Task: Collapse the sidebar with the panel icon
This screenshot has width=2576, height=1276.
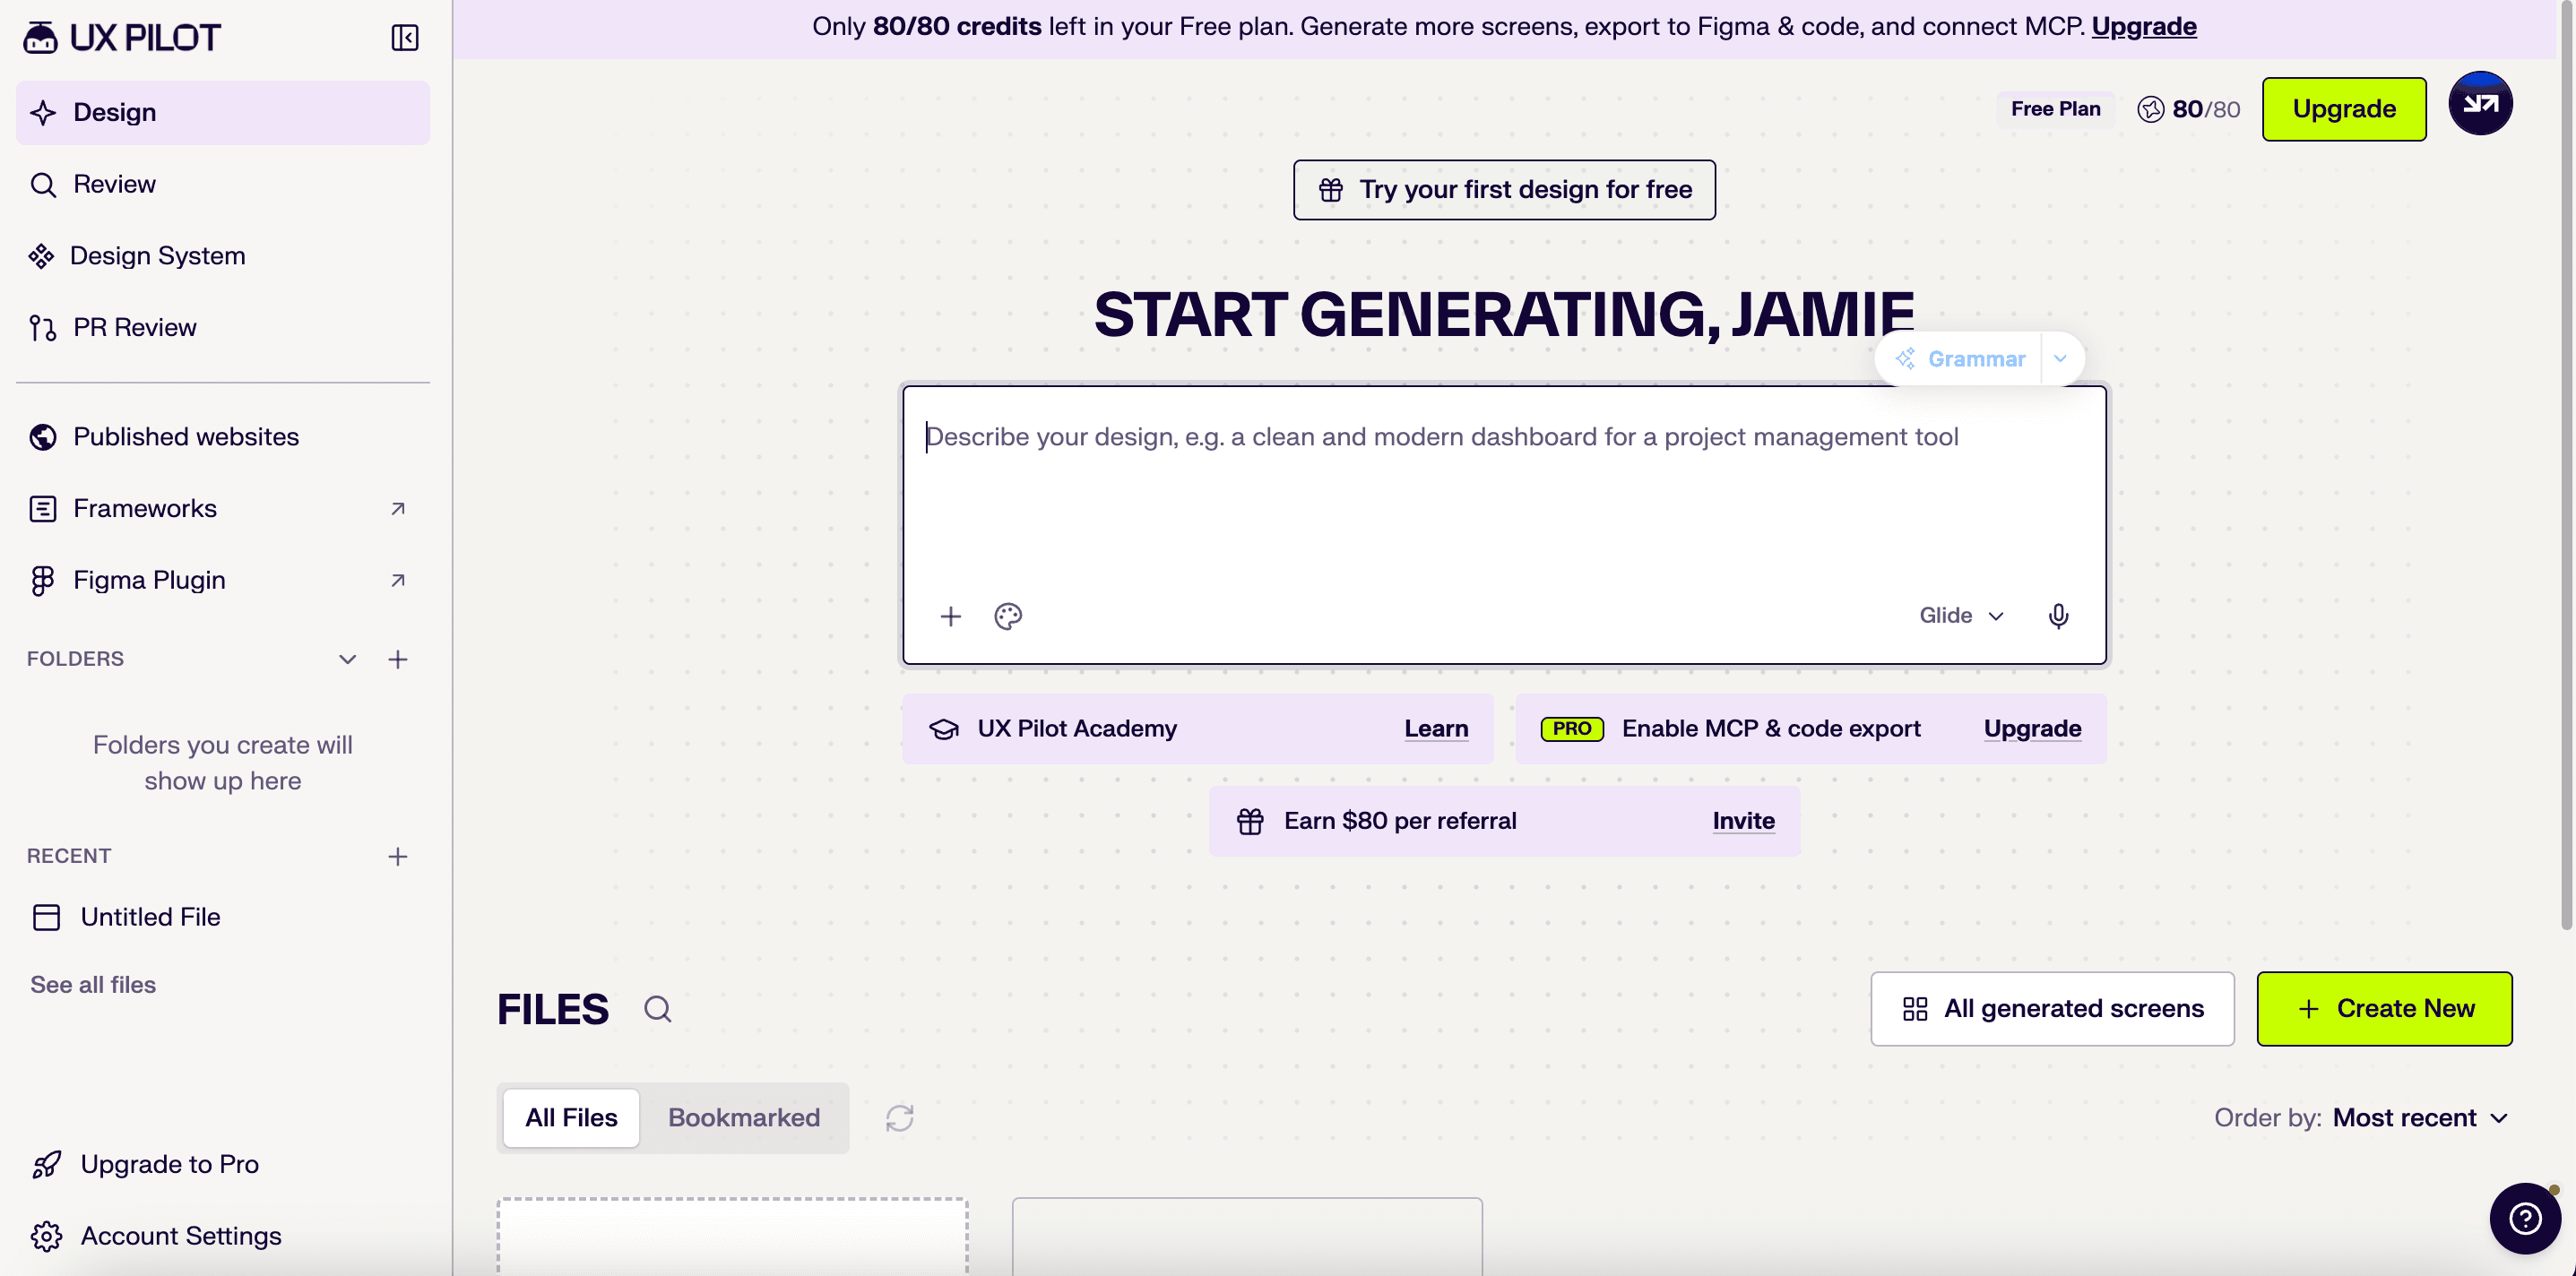Action: (x=404, y=38)
